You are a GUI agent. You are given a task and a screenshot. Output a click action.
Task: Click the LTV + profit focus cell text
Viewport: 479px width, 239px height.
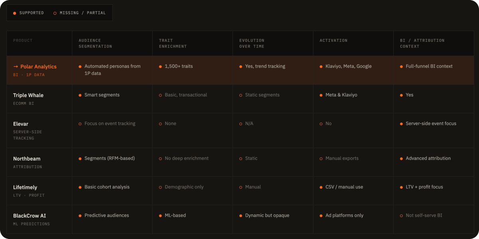tap(424, 187)
